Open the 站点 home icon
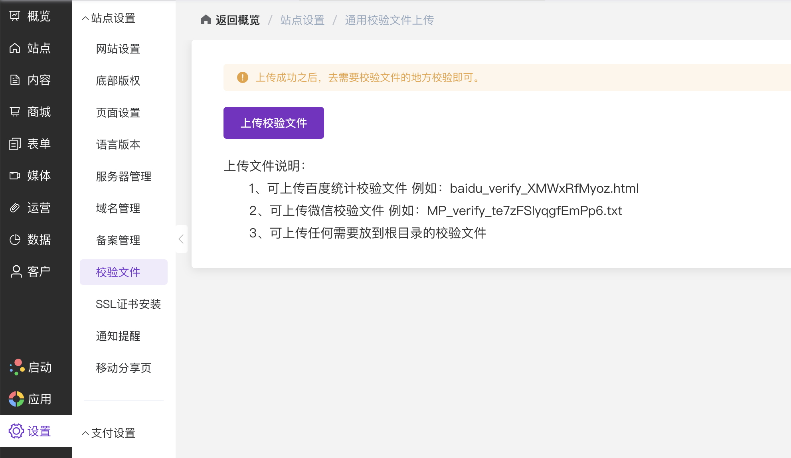Screen dimensions: 791x458 pyautogui.click(x=15, y=48)
